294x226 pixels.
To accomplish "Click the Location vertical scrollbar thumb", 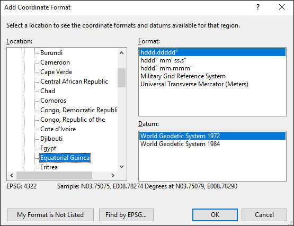I will (x=121, y=78).
